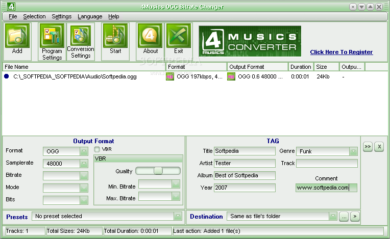Click the Year field showing 2007
The width and height of the screenshot is (390, 239).
[245, 188]
